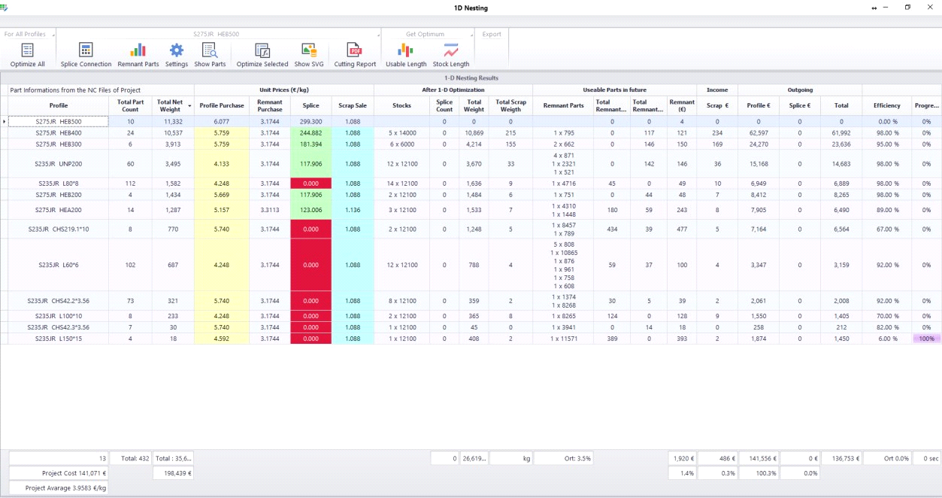
Task: Sort by the Profile column header
Action: coord(59,105)
